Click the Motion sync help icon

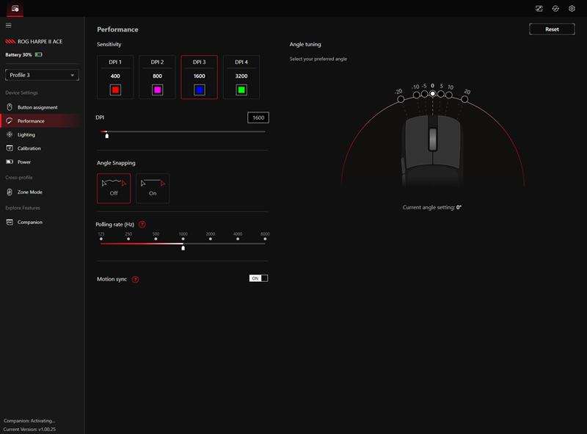point(135,279)
